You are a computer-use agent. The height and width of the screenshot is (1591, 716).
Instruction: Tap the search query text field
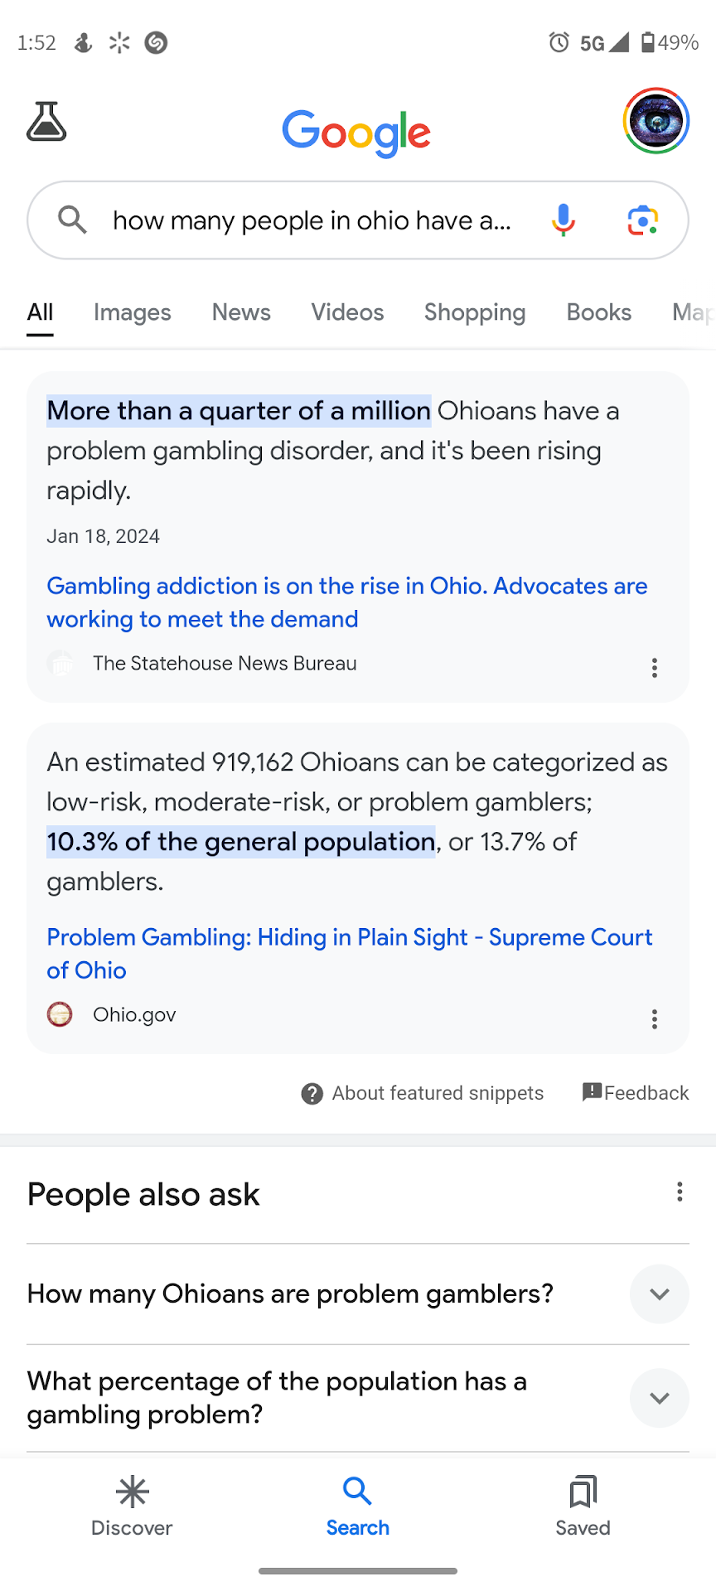pos(312,220)
